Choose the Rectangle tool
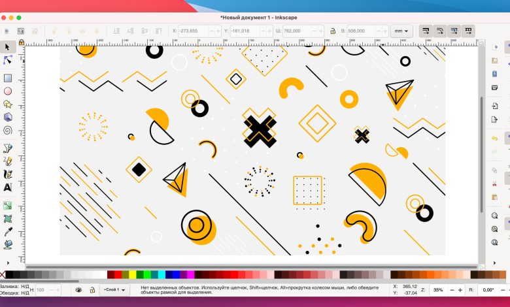510x307 pixels. tap(8, 78)
